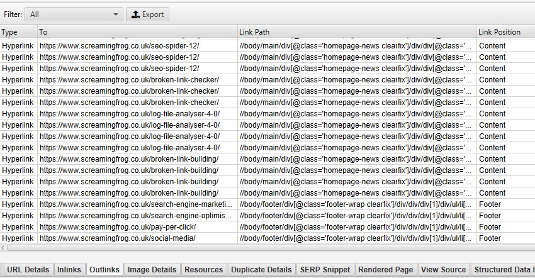535x278 pixels.
Task: Open the SERP Snippet tab
Action: coord(325,270)
